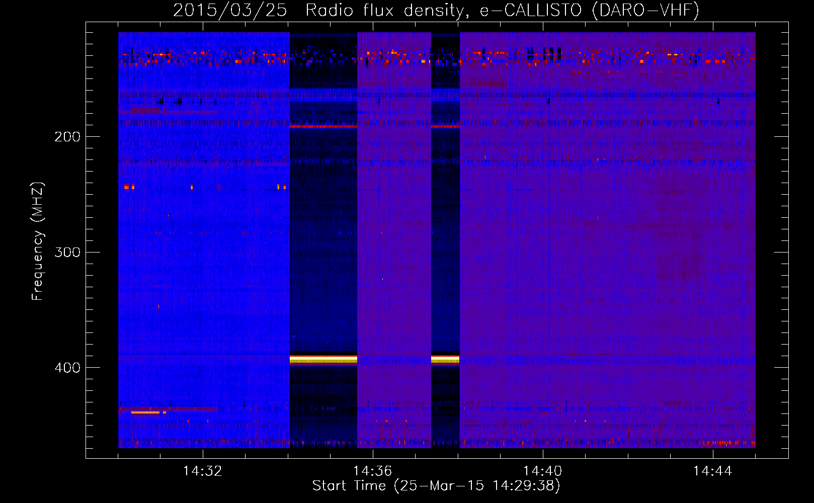Click the 'Start Time (25-Mar-15 14:29:38)' label
The width and height of the screenshot is (814, 503).
436,486
